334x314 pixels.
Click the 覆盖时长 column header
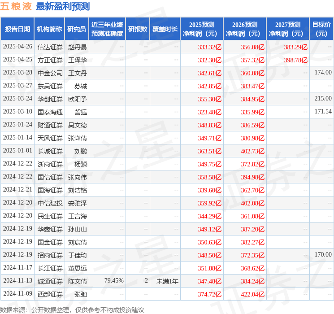[165, 29]
